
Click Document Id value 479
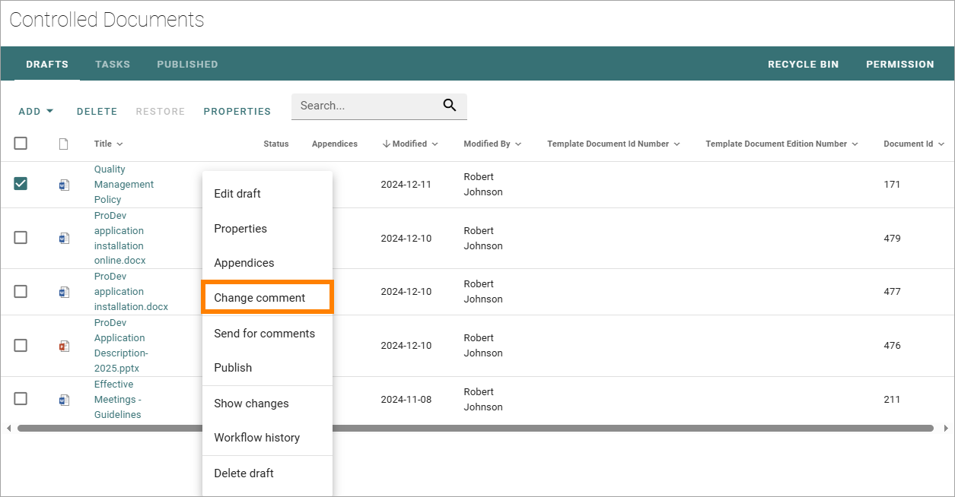(x=892, y=238)
